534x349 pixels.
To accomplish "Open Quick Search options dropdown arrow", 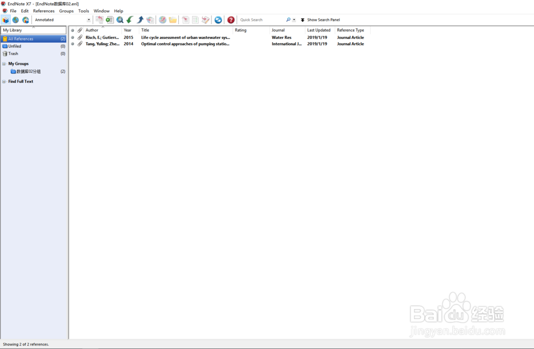I will pos(294,20).
